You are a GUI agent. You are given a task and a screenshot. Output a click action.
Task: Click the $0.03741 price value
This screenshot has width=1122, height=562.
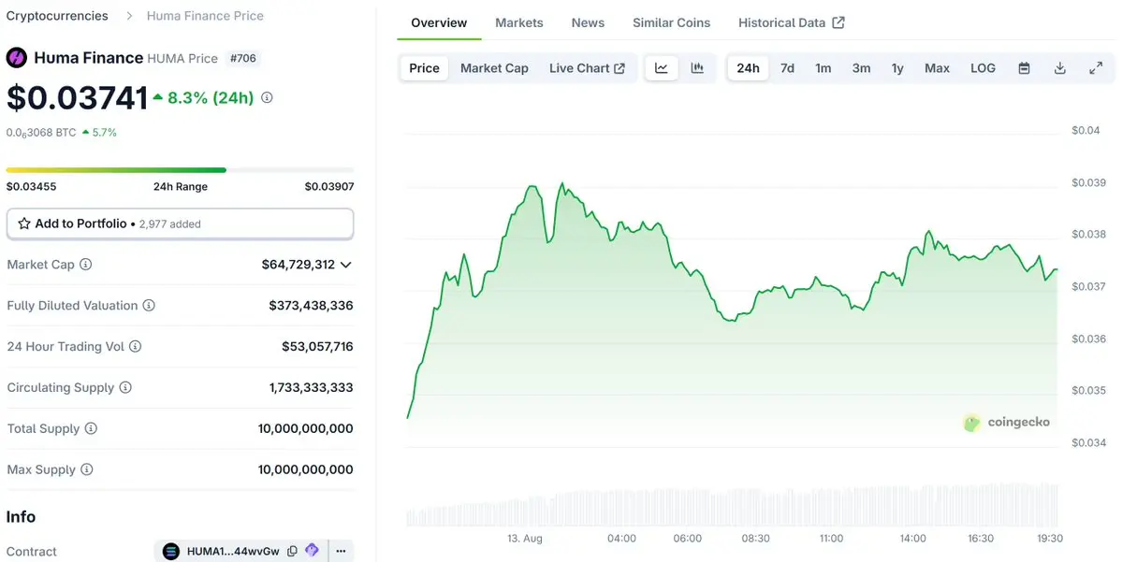coord(78,98)
